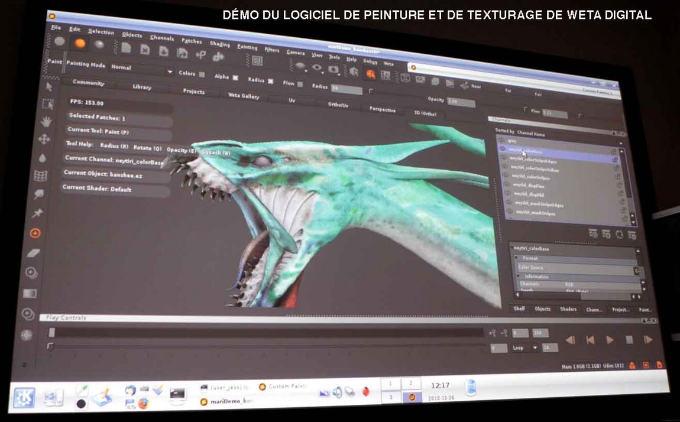Open the File menu
Screen dimensions: 680x422
tap(56, 27)
